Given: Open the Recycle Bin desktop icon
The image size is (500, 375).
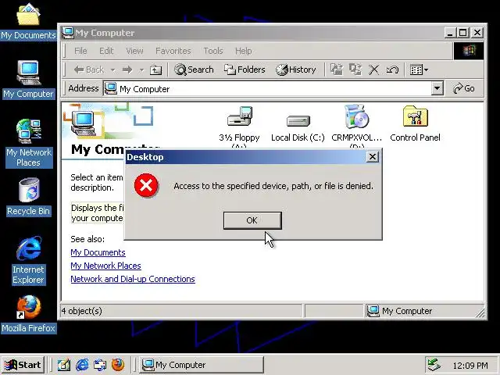Looking at the screenshot, I should (28, 197).
